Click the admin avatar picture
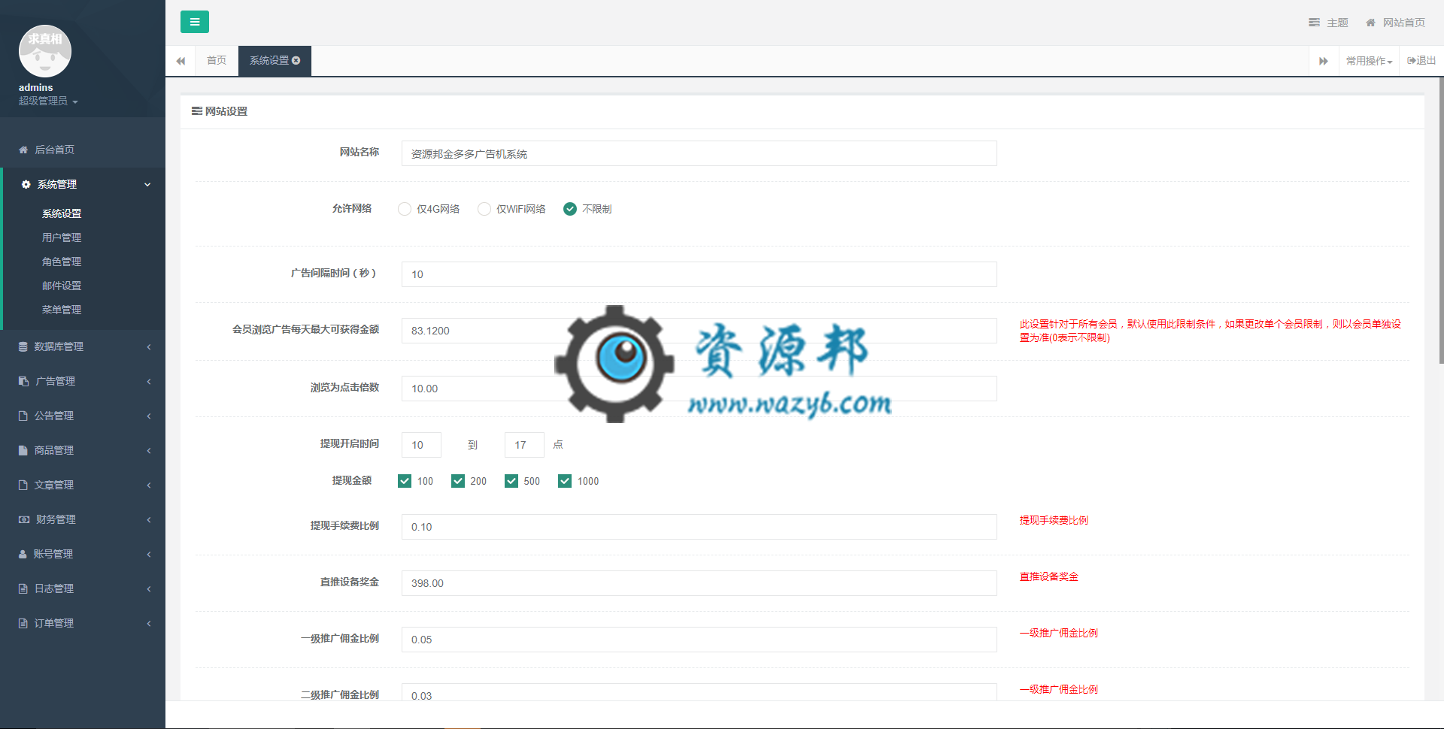Screen dimensions: 1444x729 (x=45, y=51)
